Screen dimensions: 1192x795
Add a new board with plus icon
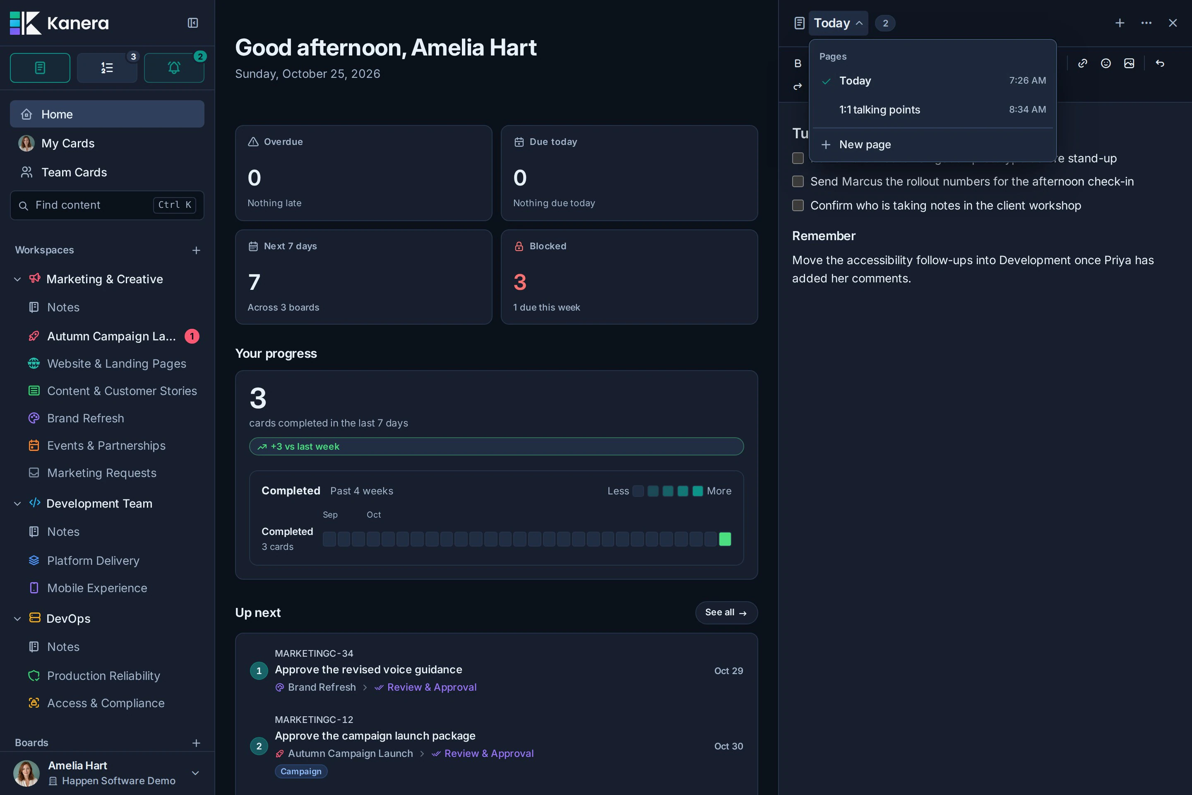(196, 743)
